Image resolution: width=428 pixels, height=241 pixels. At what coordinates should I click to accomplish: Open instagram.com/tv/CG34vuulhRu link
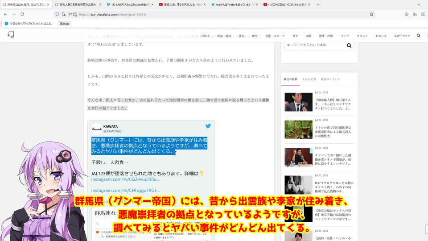126,179
